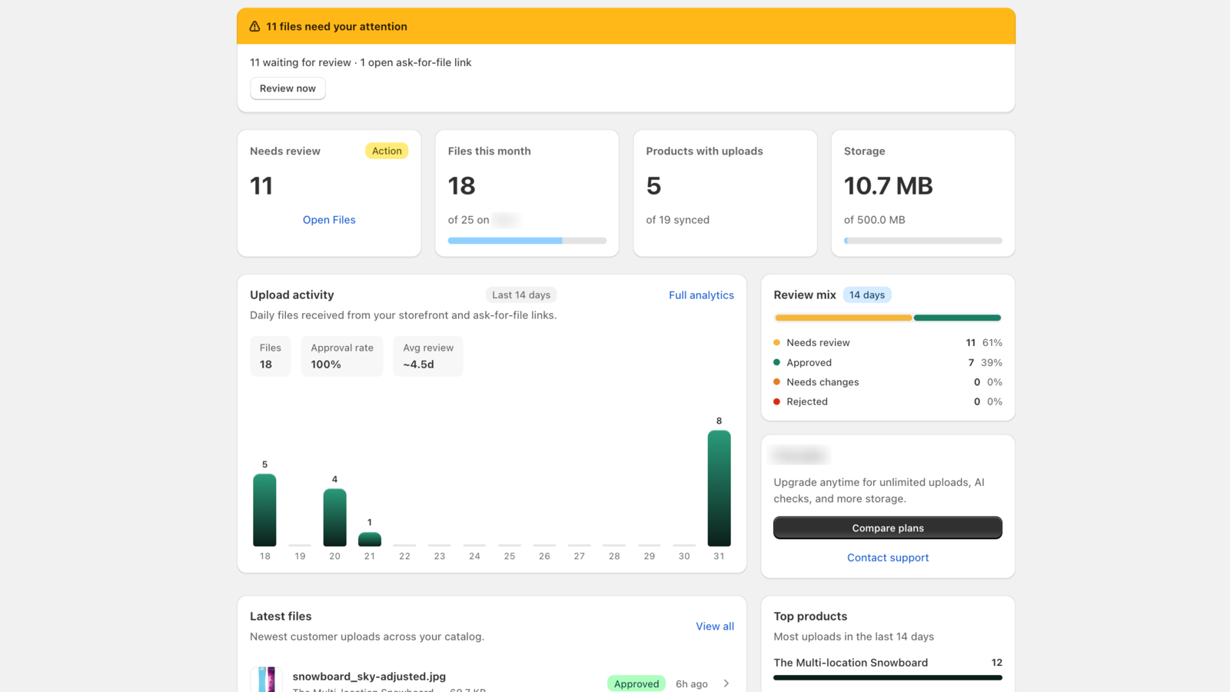The width and height of the screenshot is (1230, 692).
Task: Select the Last 14 days badge
Action: point(521,295)
